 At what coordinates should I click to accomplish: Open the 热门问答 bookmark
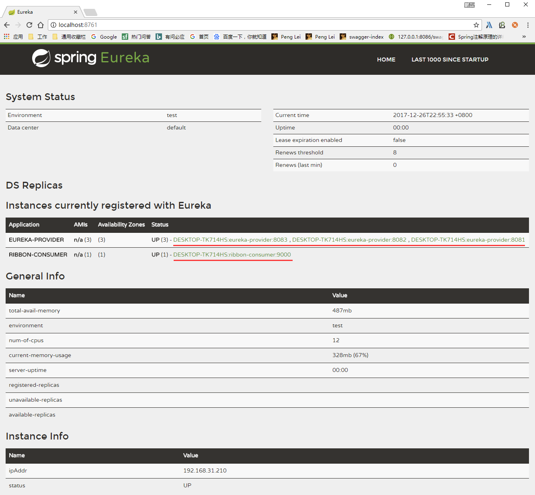137,37
